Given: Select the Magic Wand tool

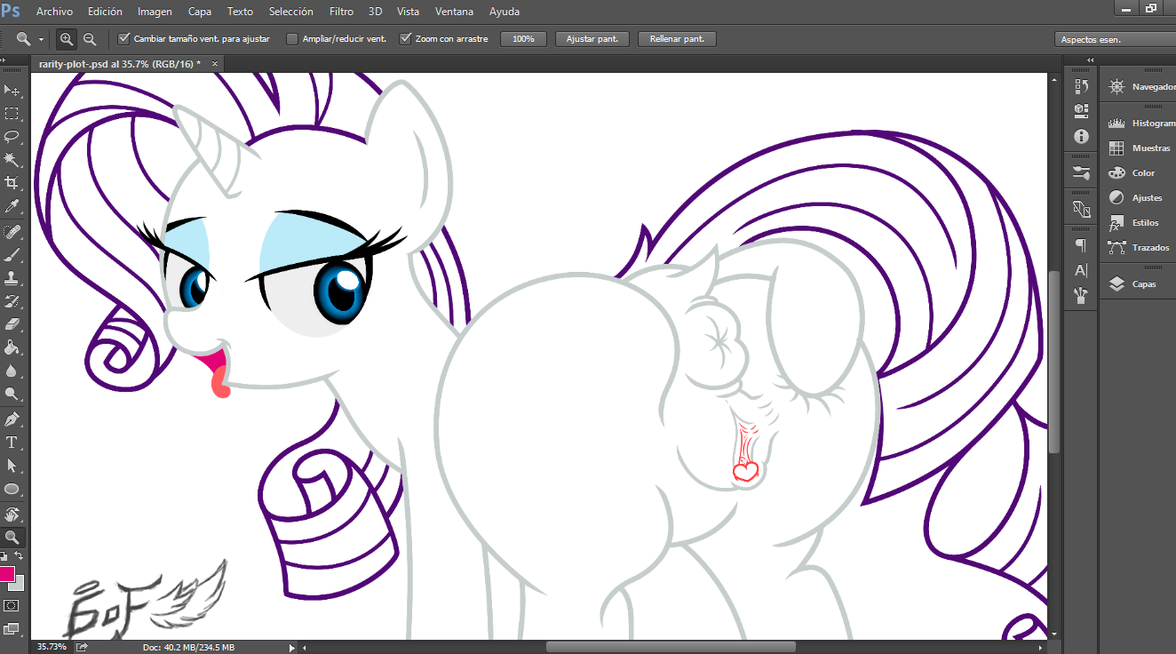Looking at the screenshot, I should (12, 160).
